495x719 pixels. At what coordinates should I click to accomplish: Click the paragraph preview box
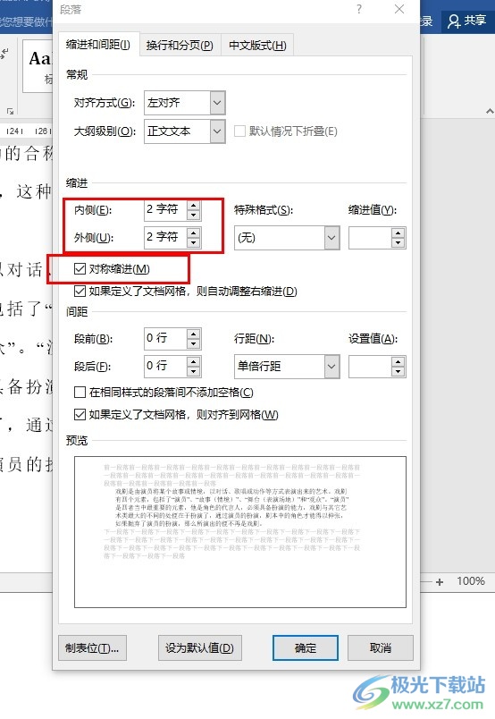tap(240, 532)
